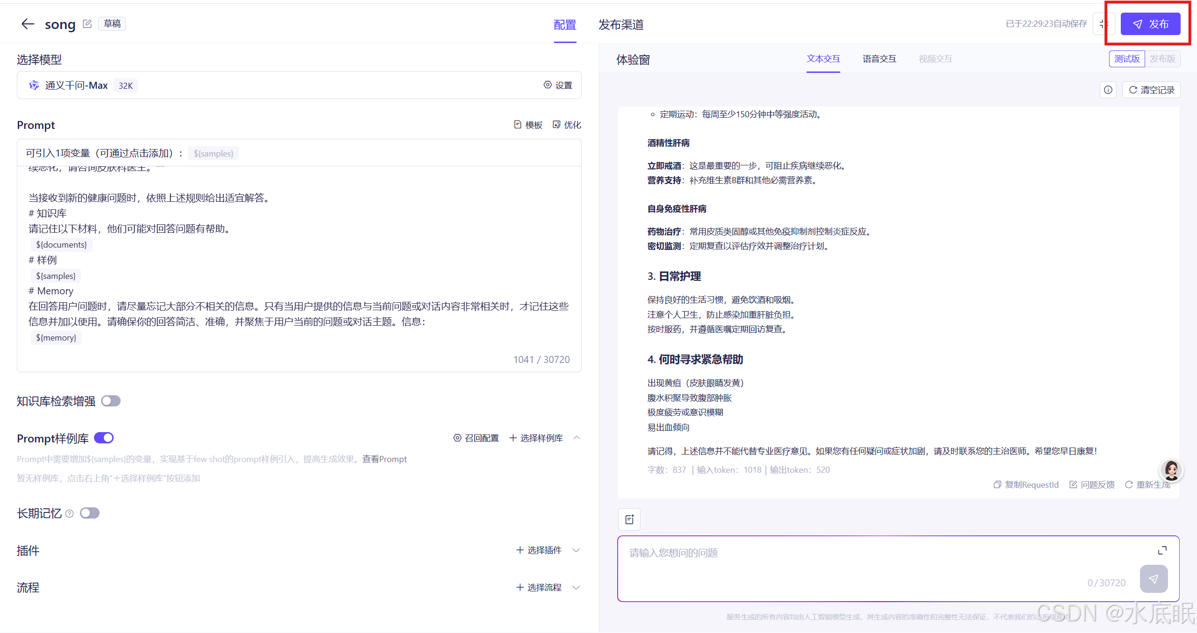1197x633 pixels.
Task: Expand the 插件 section chevron
Action: (x=576, y=550)
